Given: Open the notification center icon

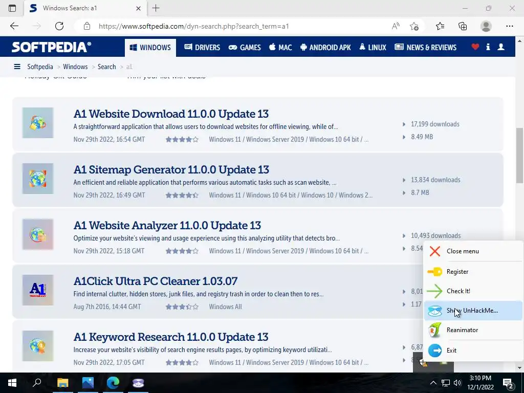Looking at the screenshot, I should click(x=508, y=383).
